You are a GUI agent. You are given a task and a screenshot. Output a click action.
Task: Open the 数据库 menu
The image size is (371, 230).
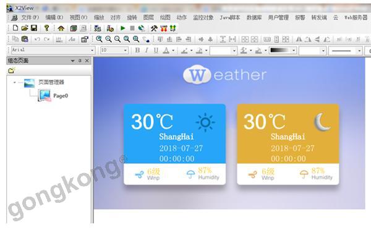click(254, 17)
